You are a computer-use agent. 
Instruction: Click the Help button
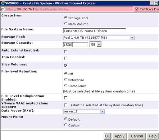[x=153, y=136]
